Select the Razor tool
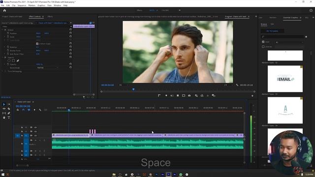Screen dimensions: 315x177 (9, 109)
